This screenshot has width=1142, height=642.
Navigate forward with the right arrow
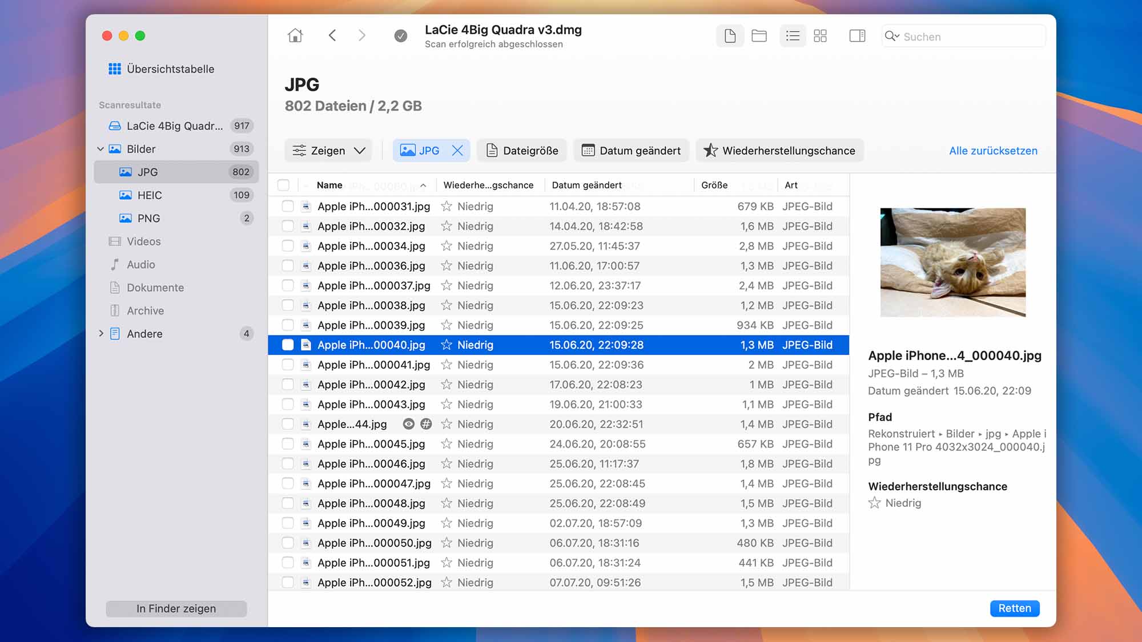pos(361,36)
